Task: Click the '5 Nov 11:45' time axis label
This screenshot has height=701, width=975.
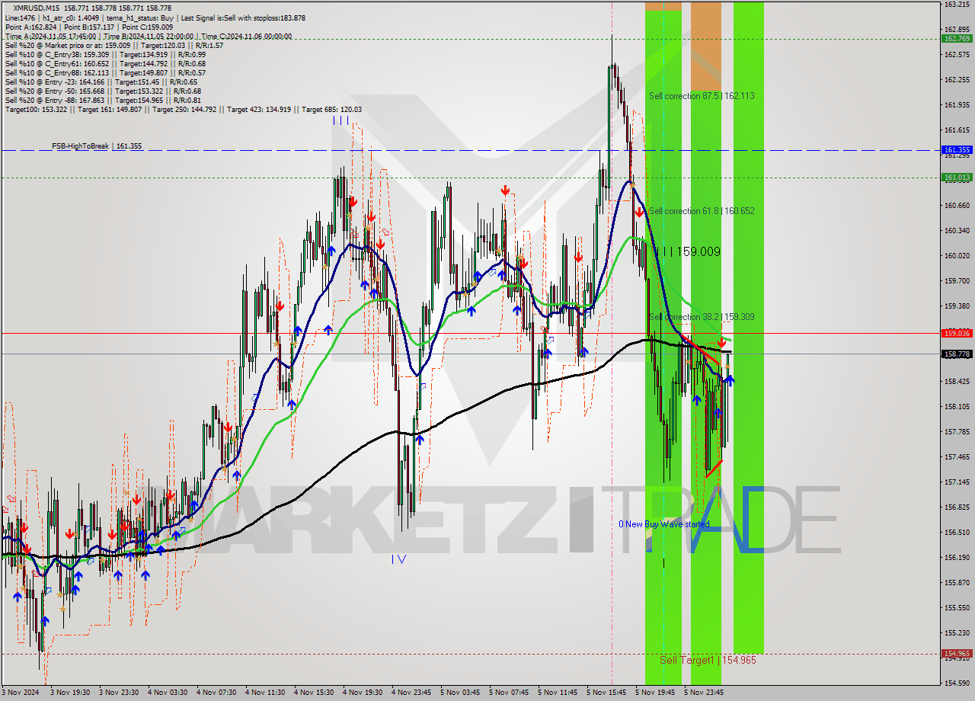Action: (x=558, y=693)
